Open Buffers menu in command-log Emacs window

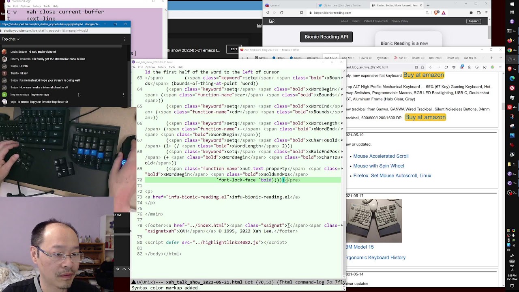[36, 6]
